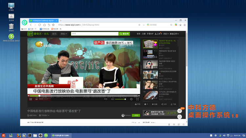
Task: Toggle the sound icon in browser status bar
Action: coord(174,125)
